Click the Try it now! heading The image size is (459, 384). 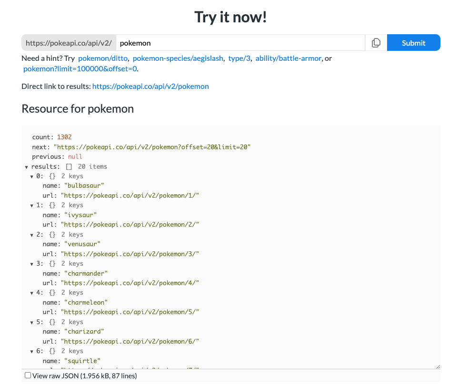click(x=230, y=17)
